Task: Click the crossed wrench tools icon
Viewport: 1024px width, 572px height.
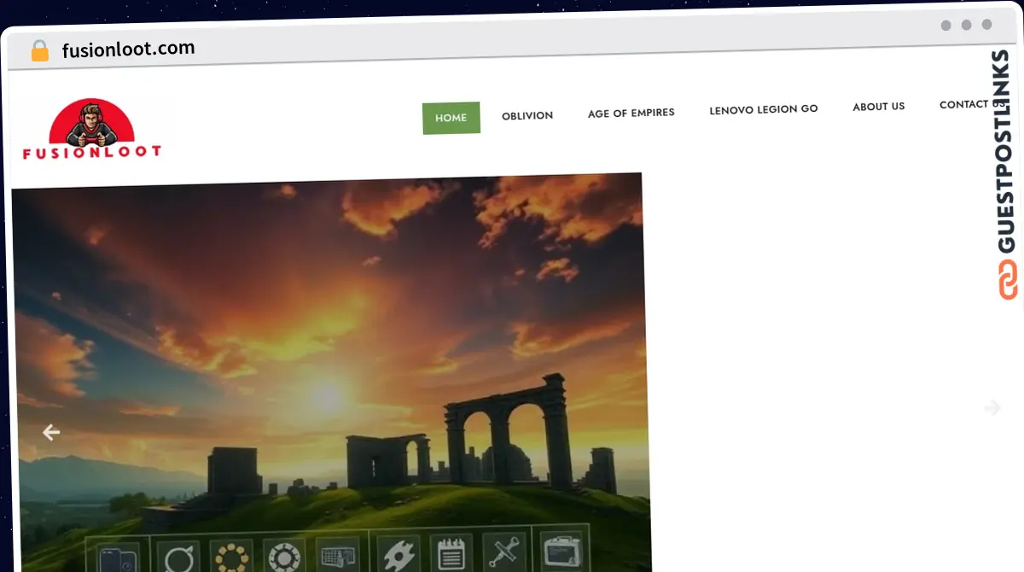Action: pos(503,553)
